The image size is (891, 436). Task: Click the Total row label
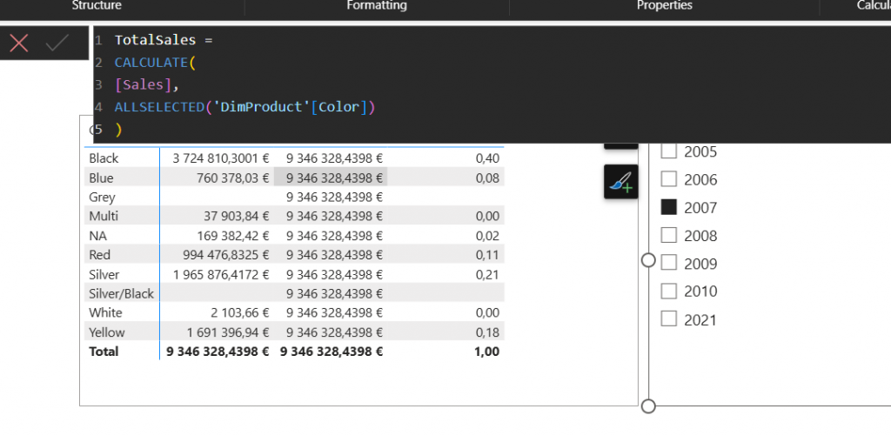point(104,352)
